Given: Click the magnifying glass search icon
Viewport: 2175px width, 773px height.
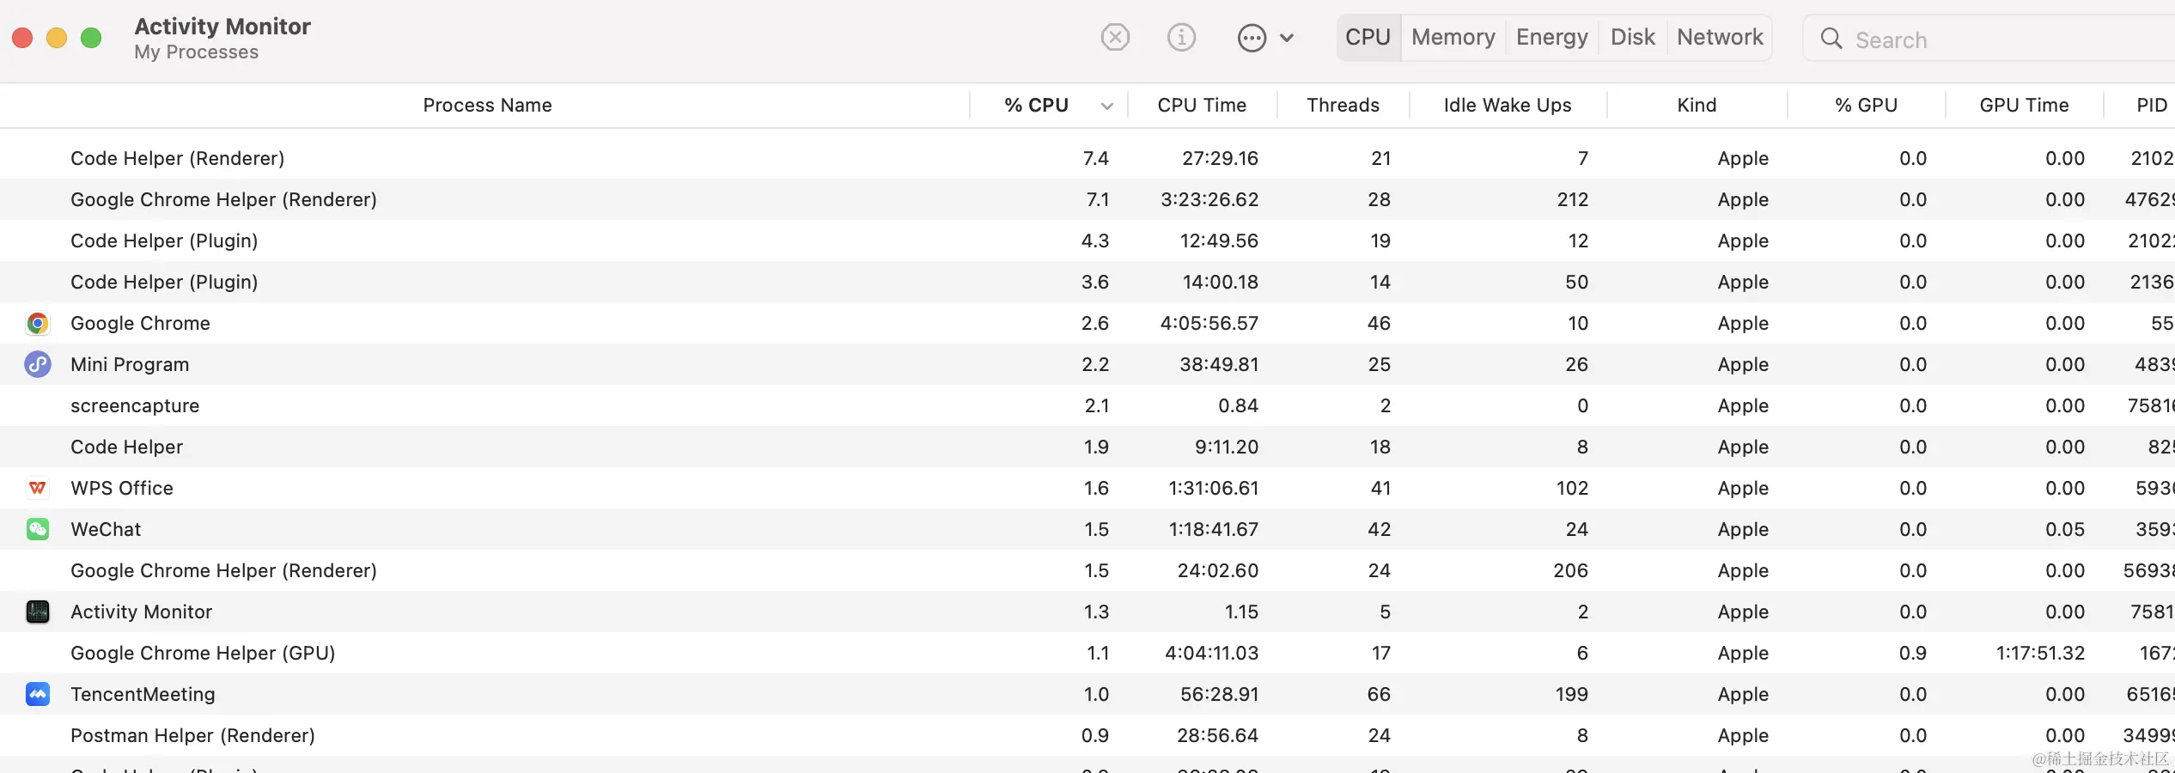Looking at the screenshot, I should (1831, 40).
